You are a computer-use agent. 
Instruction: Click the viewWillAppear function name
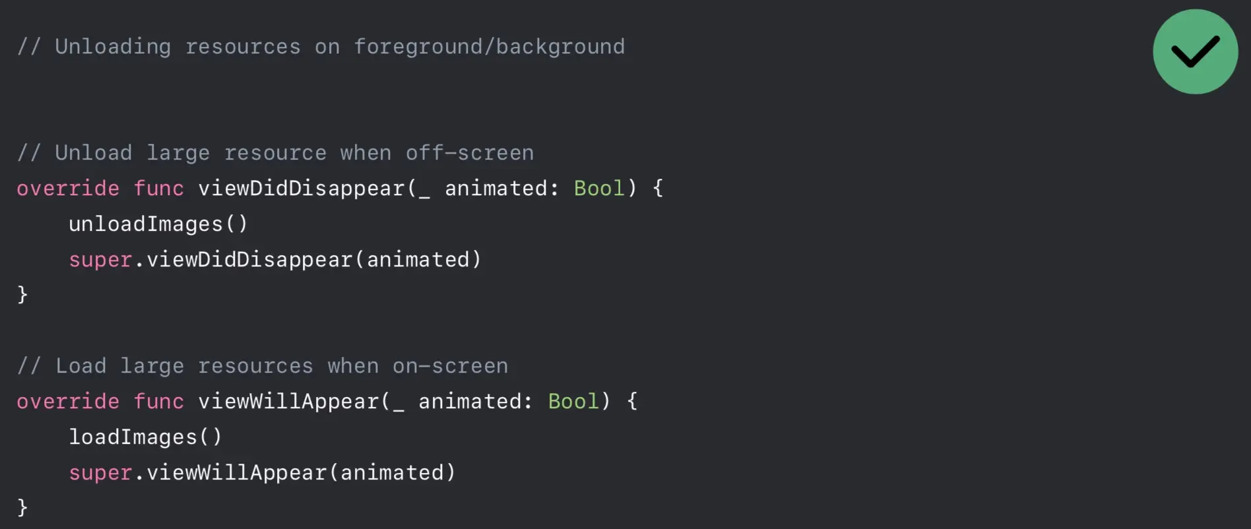(x=288, y=402)
